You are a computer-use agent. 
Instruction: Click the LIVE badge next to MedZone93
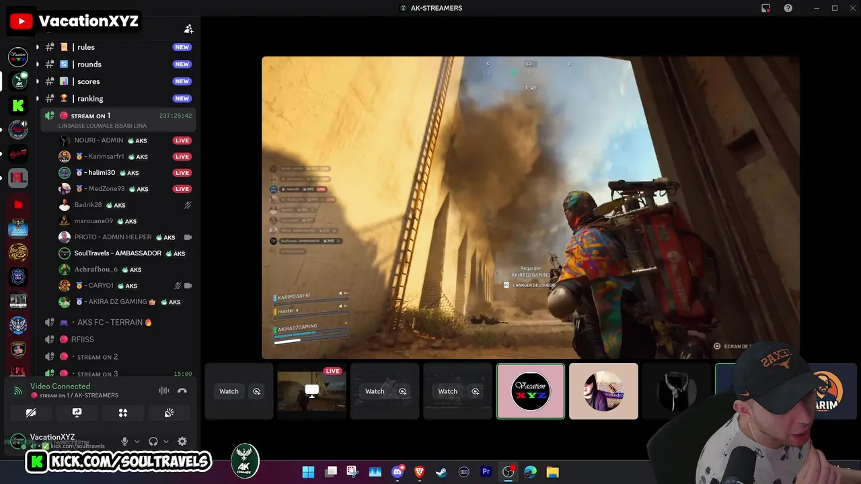[x=182, y=189]
